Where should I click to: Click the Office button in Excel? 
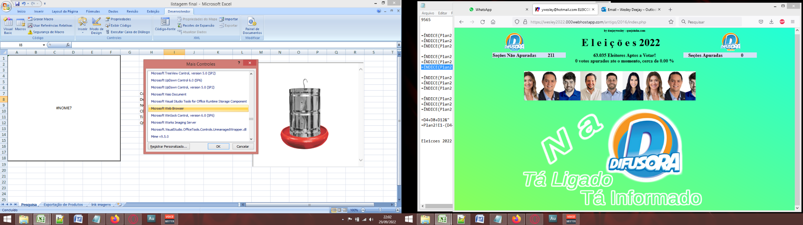coord(6,7)
